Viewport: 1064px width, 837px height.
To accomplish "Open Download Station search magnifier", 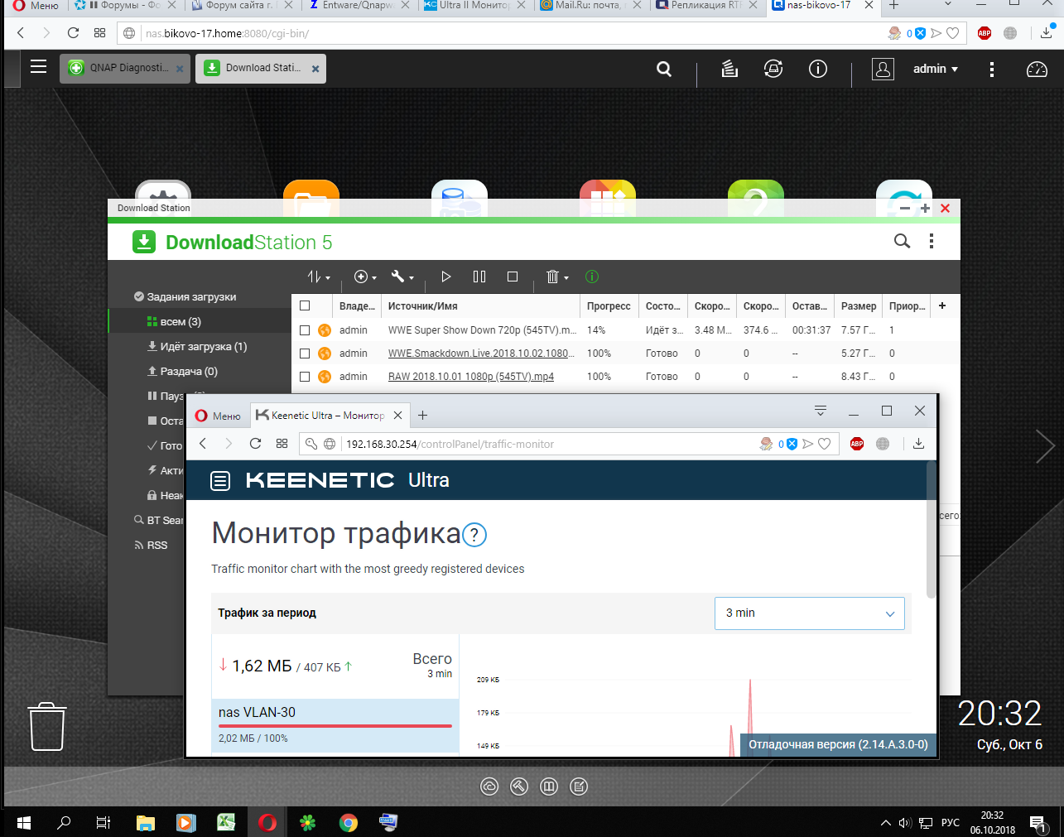I will coord(902,241).
